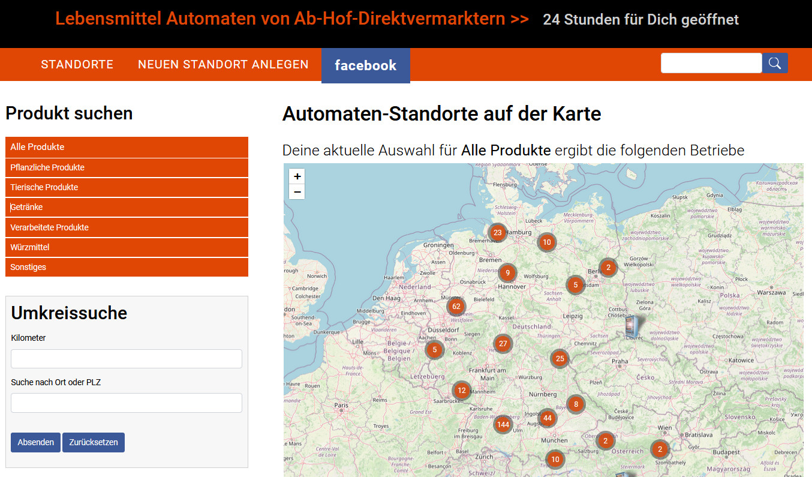The width and height of the screenshot is (812, 477).
Task: Click Automaten-Standorte auf der Karte heading
Action: [x=441, y=113]
